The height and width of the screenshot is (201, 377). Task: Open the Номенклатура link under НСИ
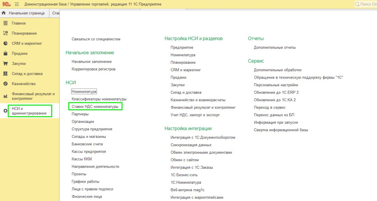tap(84, 92)
